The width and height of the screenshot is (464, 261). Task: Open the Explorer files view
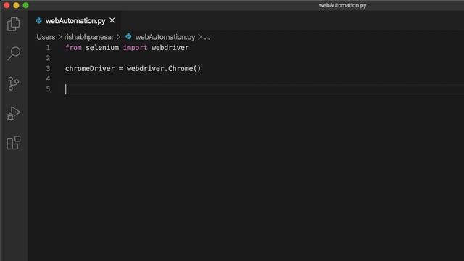pos(14,24)
